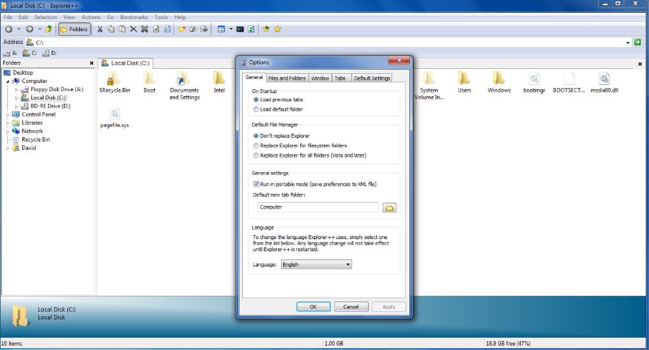Click the Delete X icon
The height and width of the screenshot is (350, 649).
click(x=134, y=29)
